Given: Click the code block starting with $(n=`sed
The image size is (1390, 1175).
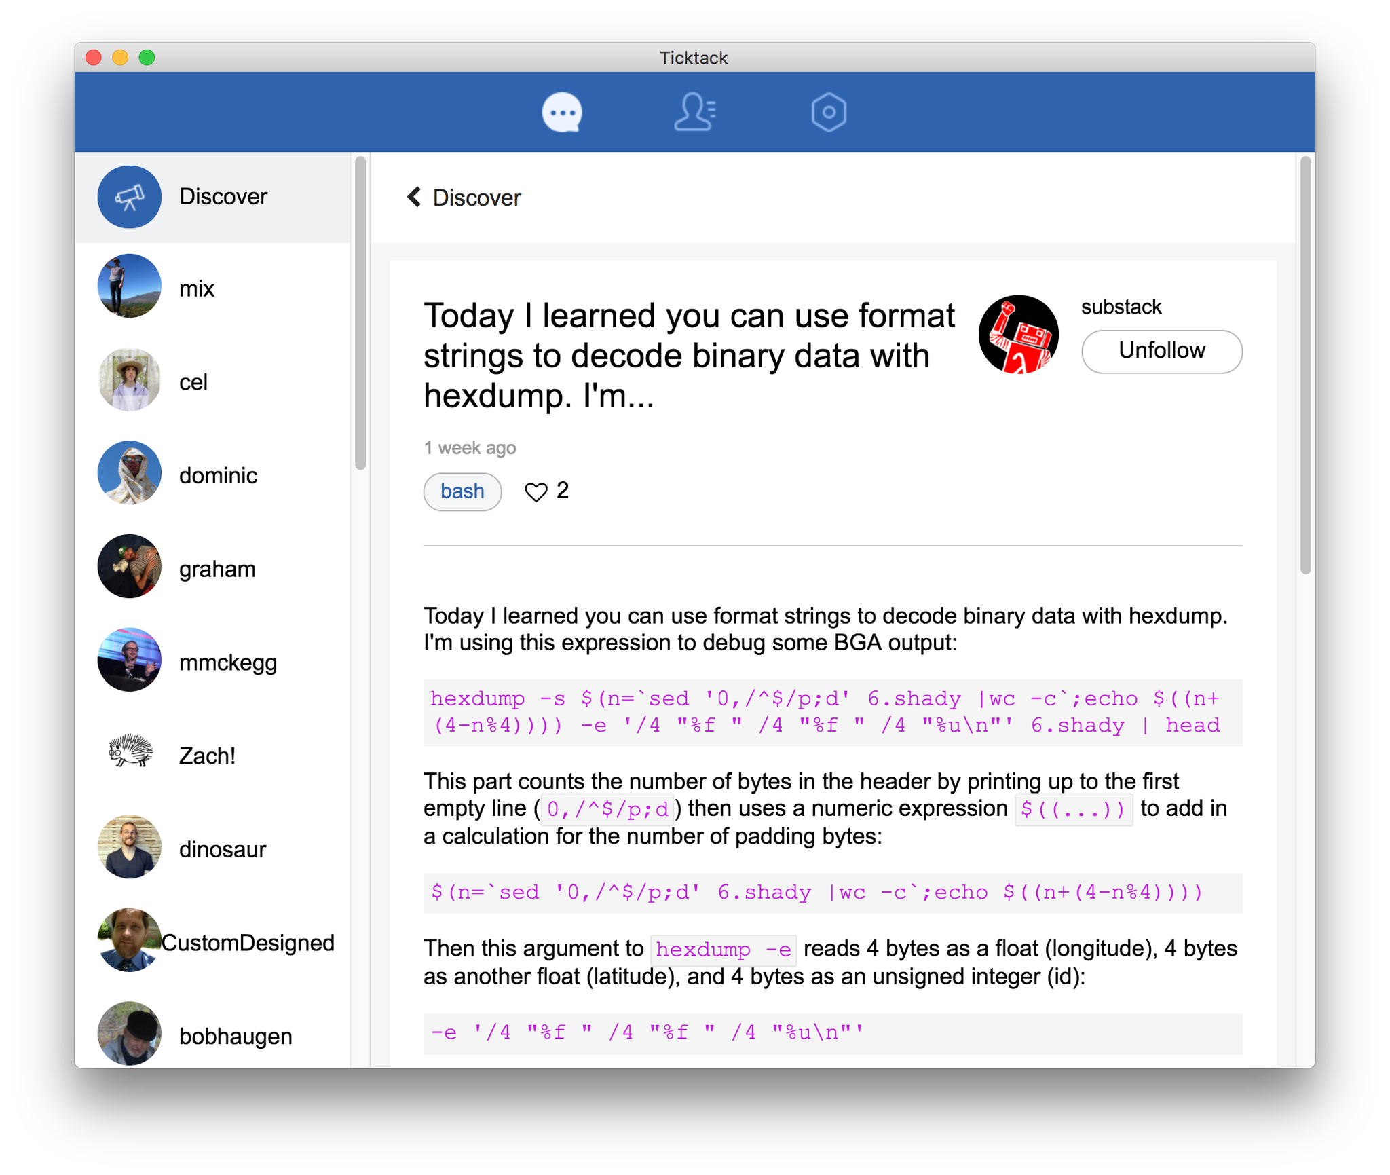Looking at the screenshot, I should (833, 893).
